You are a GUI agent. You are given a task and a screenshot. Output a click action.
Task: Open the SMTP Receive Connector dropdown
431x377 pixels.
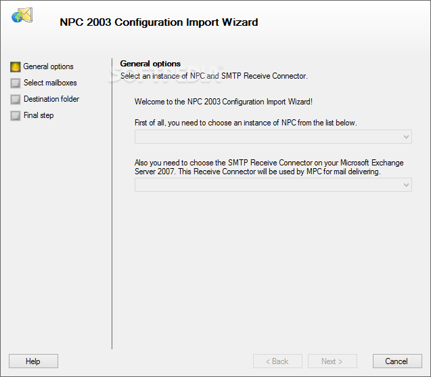click(x=273, y=185)
